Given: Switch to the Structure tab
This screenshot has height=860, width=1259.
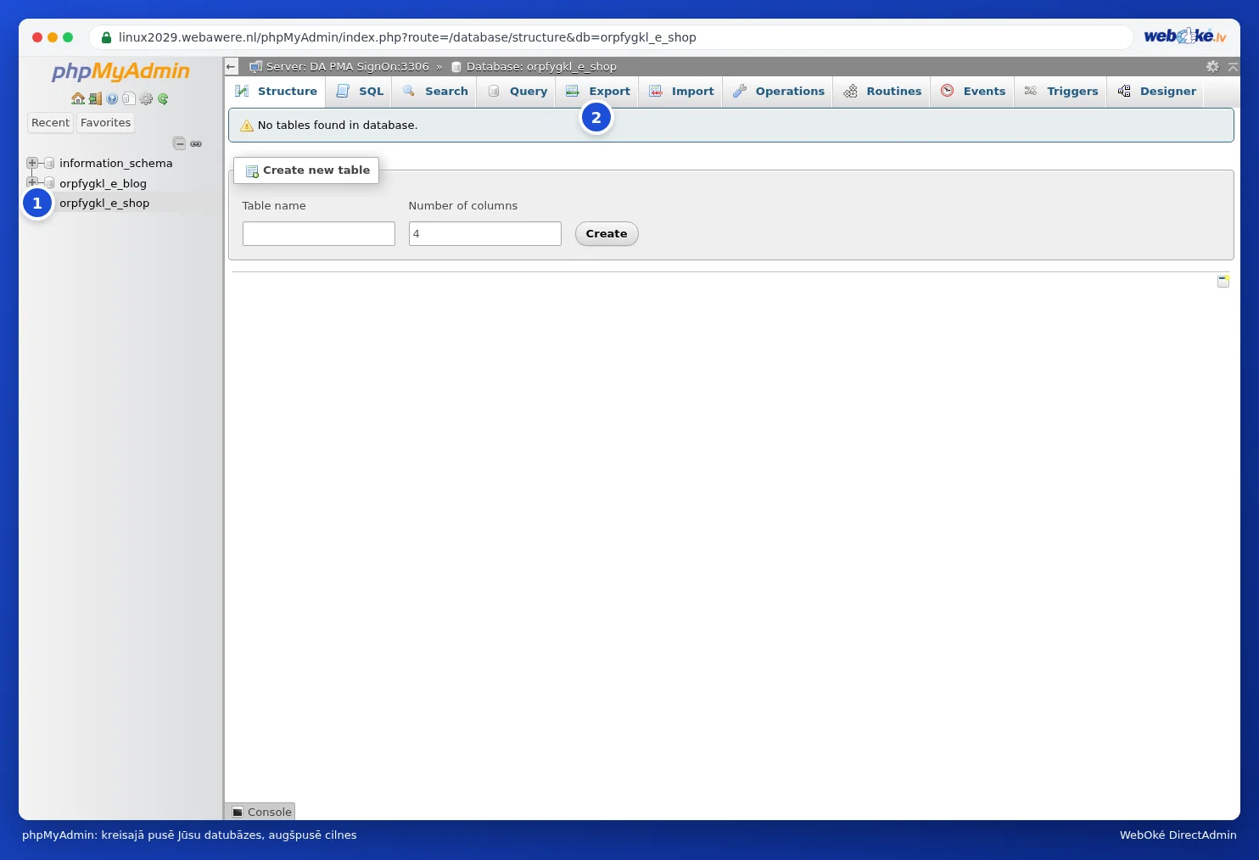Looking at the screenshot, I should [x=276, y=92].
